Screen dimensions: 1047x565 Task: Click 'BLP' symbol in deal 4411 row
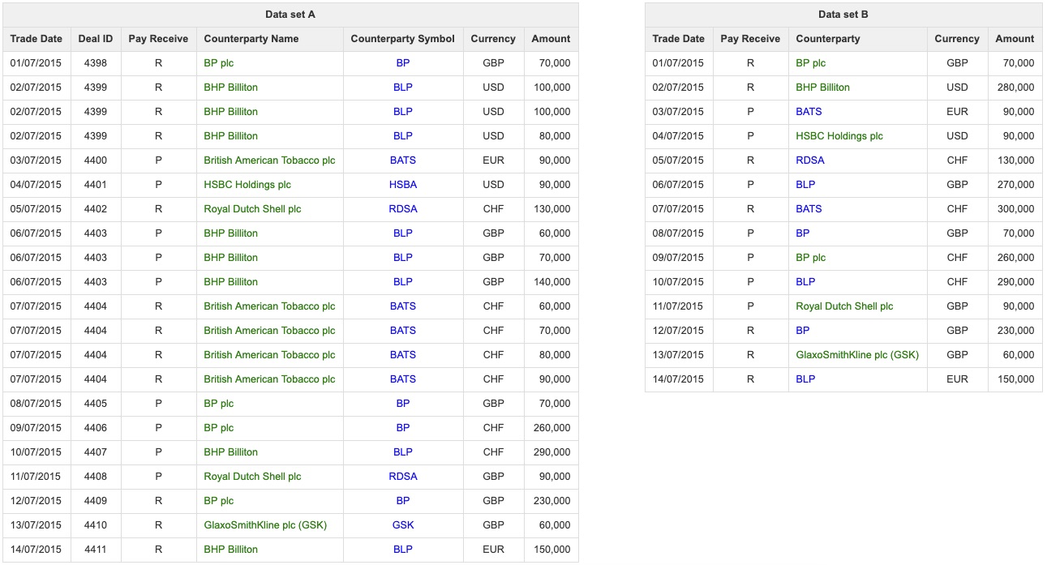tap(403, 550)
